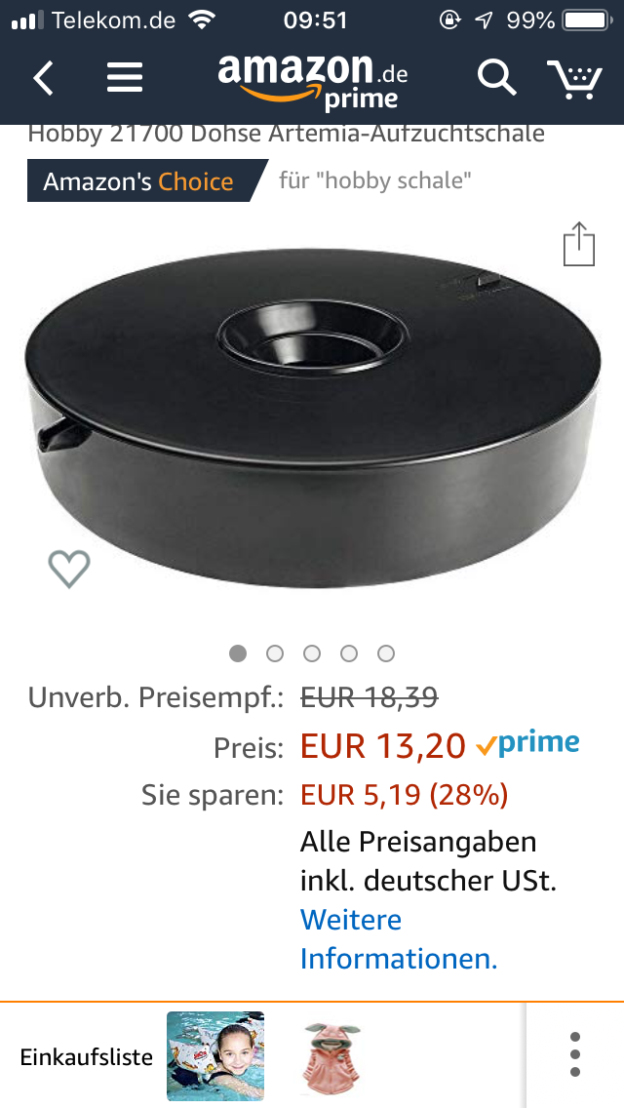Viewport: 624px width, 1108px height.
Task: Tap the Amazon.de prime logo
Action: click(312, 82)
